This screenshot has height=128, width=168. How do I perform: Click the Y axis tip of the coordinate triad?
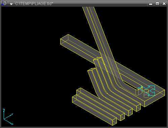click(x=12, y=114)
